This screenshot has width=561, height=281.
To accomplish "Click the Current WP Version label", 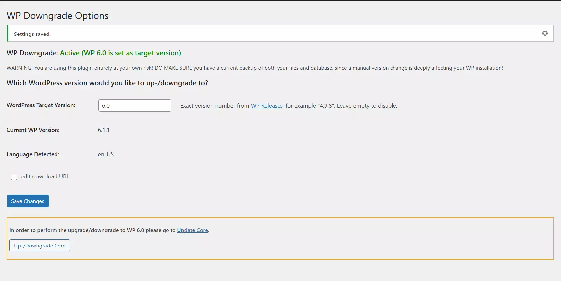I will [33, 130].
